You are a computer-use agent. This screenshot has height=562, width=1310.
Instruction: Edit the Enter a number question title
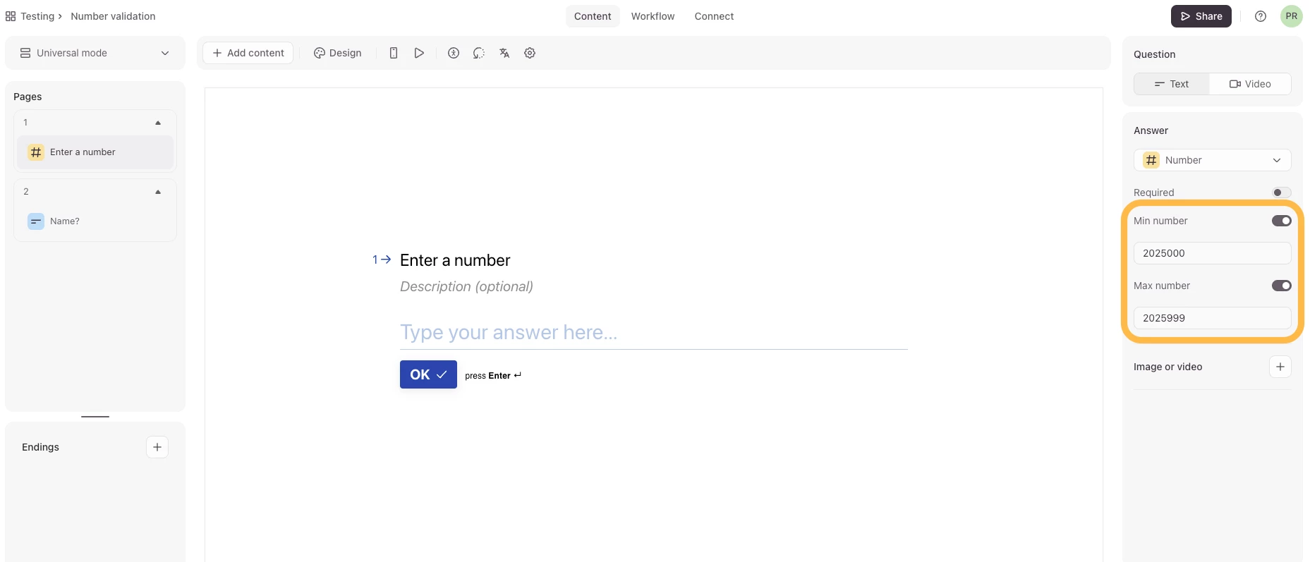[x=455, y=260]
